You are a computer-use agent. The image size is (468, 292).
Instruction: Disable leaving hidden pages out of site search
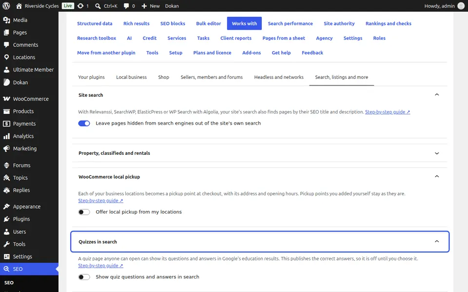point(84,123)
